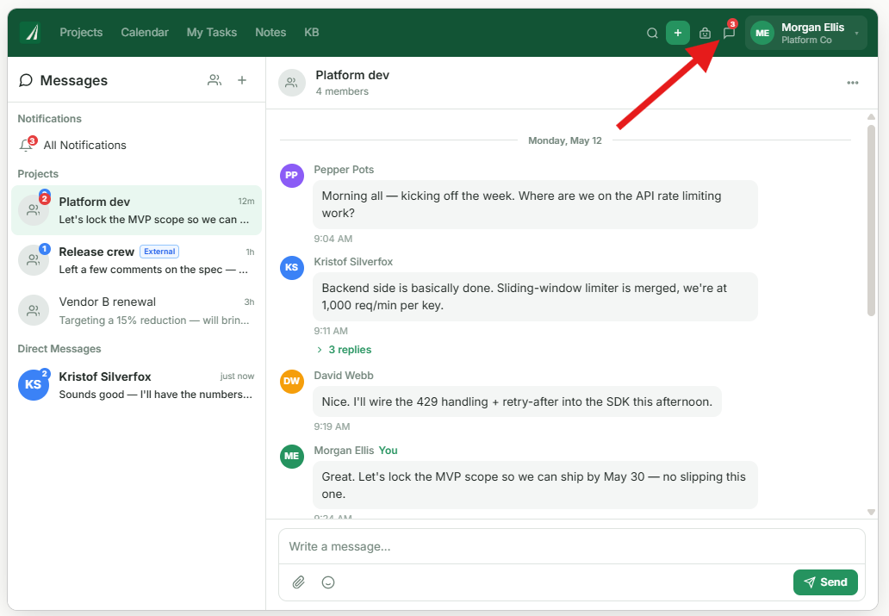Click the app logo in the top bar
Viewport: 889px width, 616px height.
(31, 33)
